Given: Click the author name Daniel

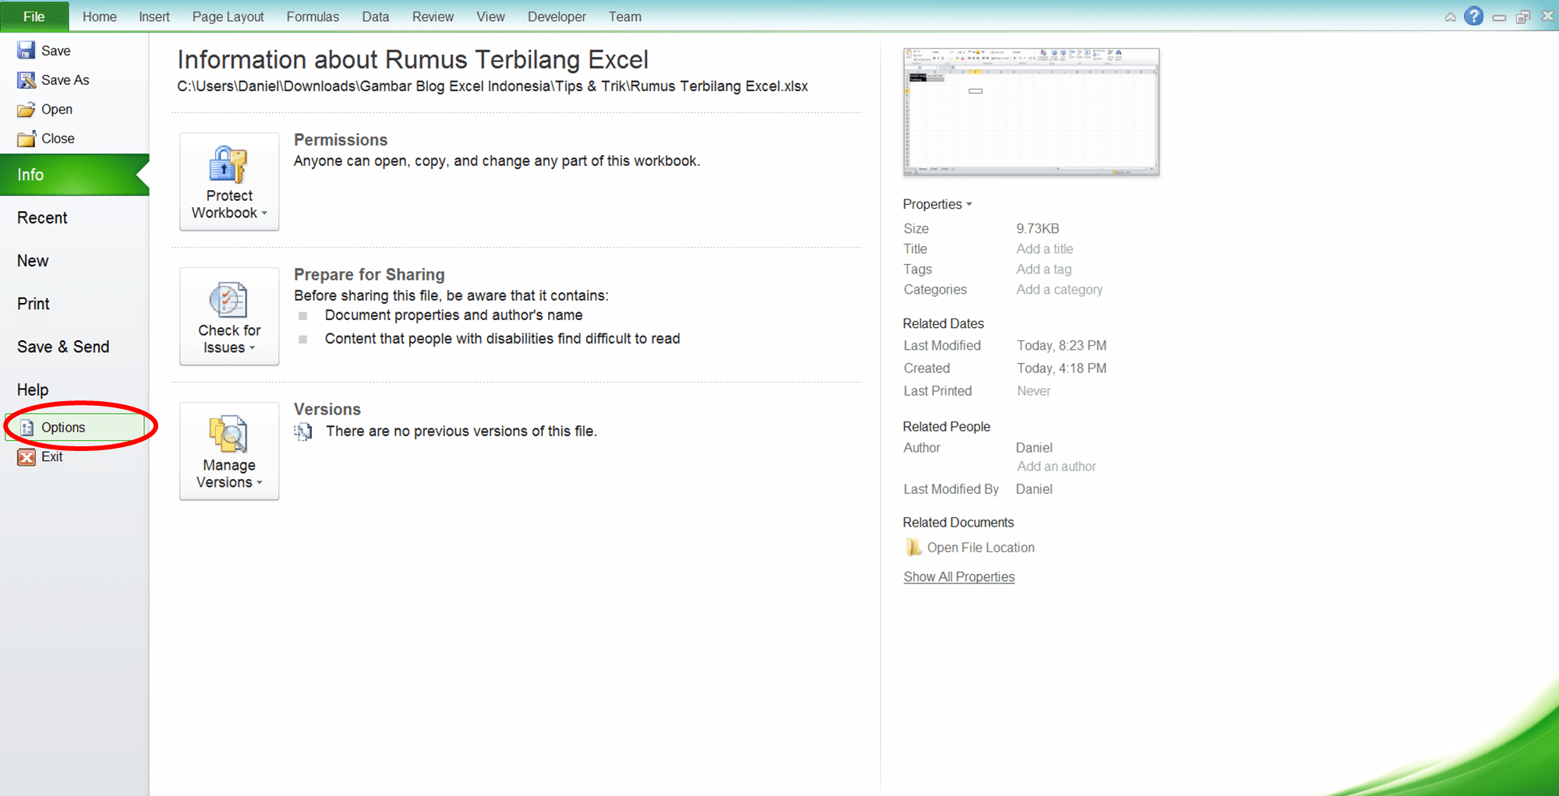Looking at the screenshot, I should point(1034,448).
